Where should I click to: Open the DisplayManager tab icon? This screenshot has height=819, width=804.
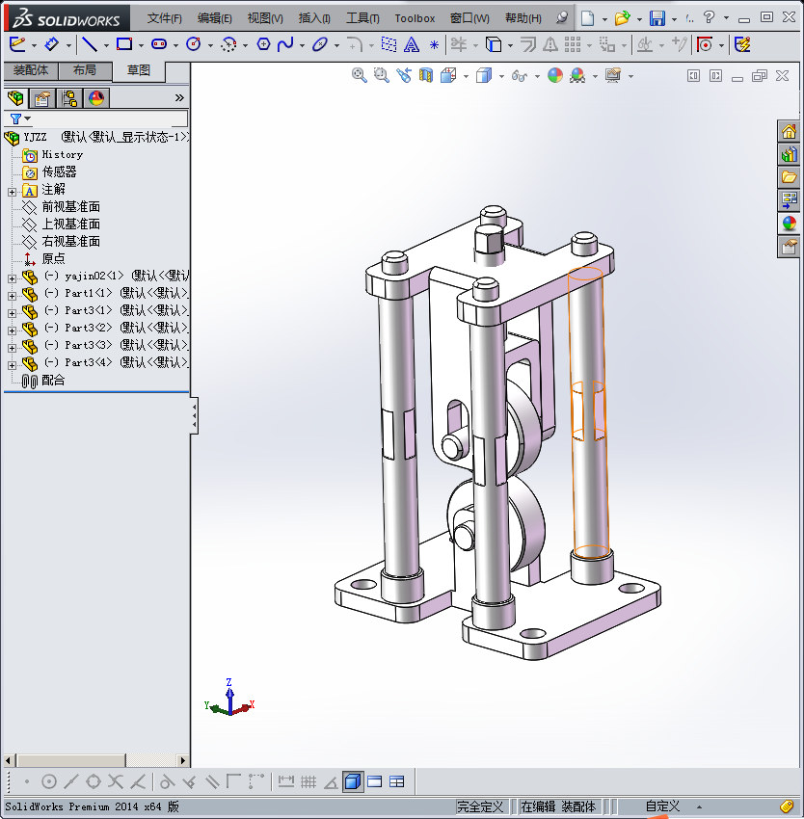(96, 97)
